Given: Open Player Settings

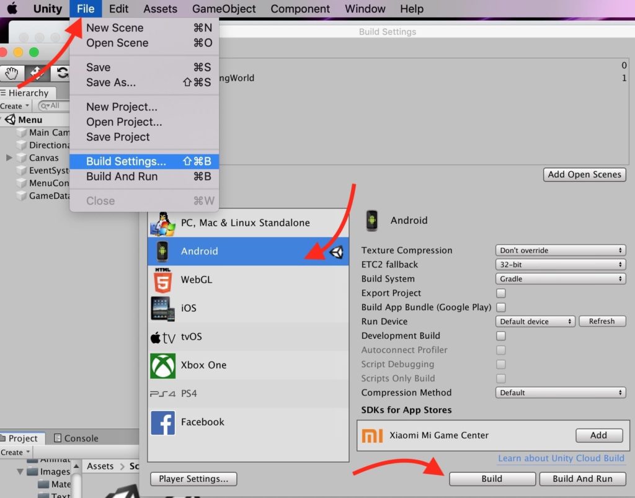Looking at the screenshot, I should (192, 479).
